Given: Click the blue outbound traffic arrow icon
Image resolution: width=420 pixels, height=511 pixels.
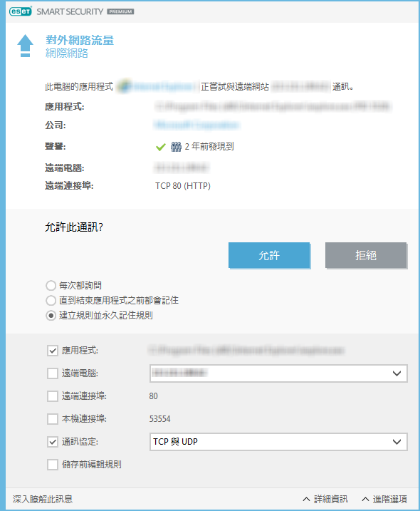Looking at the screenshot, I should 25,46.
